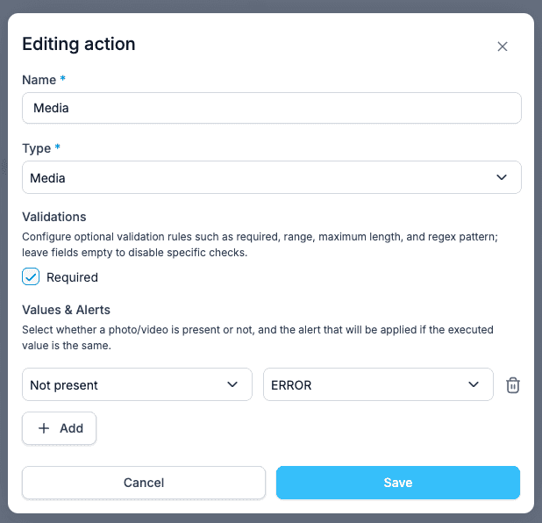
Task: Click the chevron beside Not present
Action: pyautogui.click(x=232, y=384)
